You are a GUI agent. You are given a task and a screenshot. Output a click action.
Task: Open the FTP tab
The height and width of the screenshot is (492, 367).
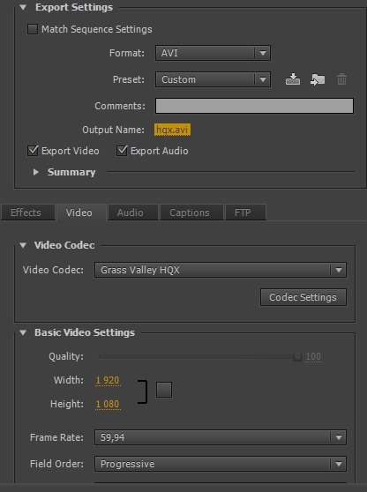pos(245,212)
